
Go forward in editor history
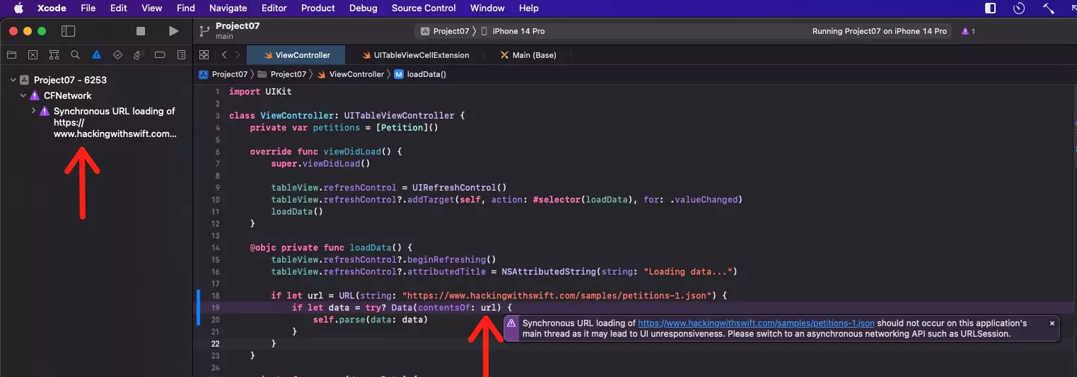[x=238, y=55]
